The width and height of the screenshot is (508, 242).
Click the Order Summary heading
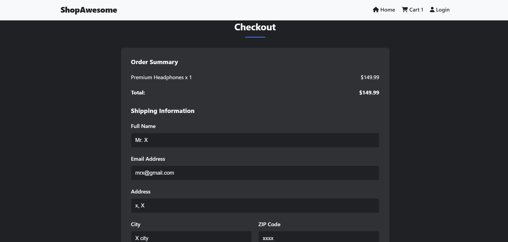pyautogui.click(x=154, y=62)
